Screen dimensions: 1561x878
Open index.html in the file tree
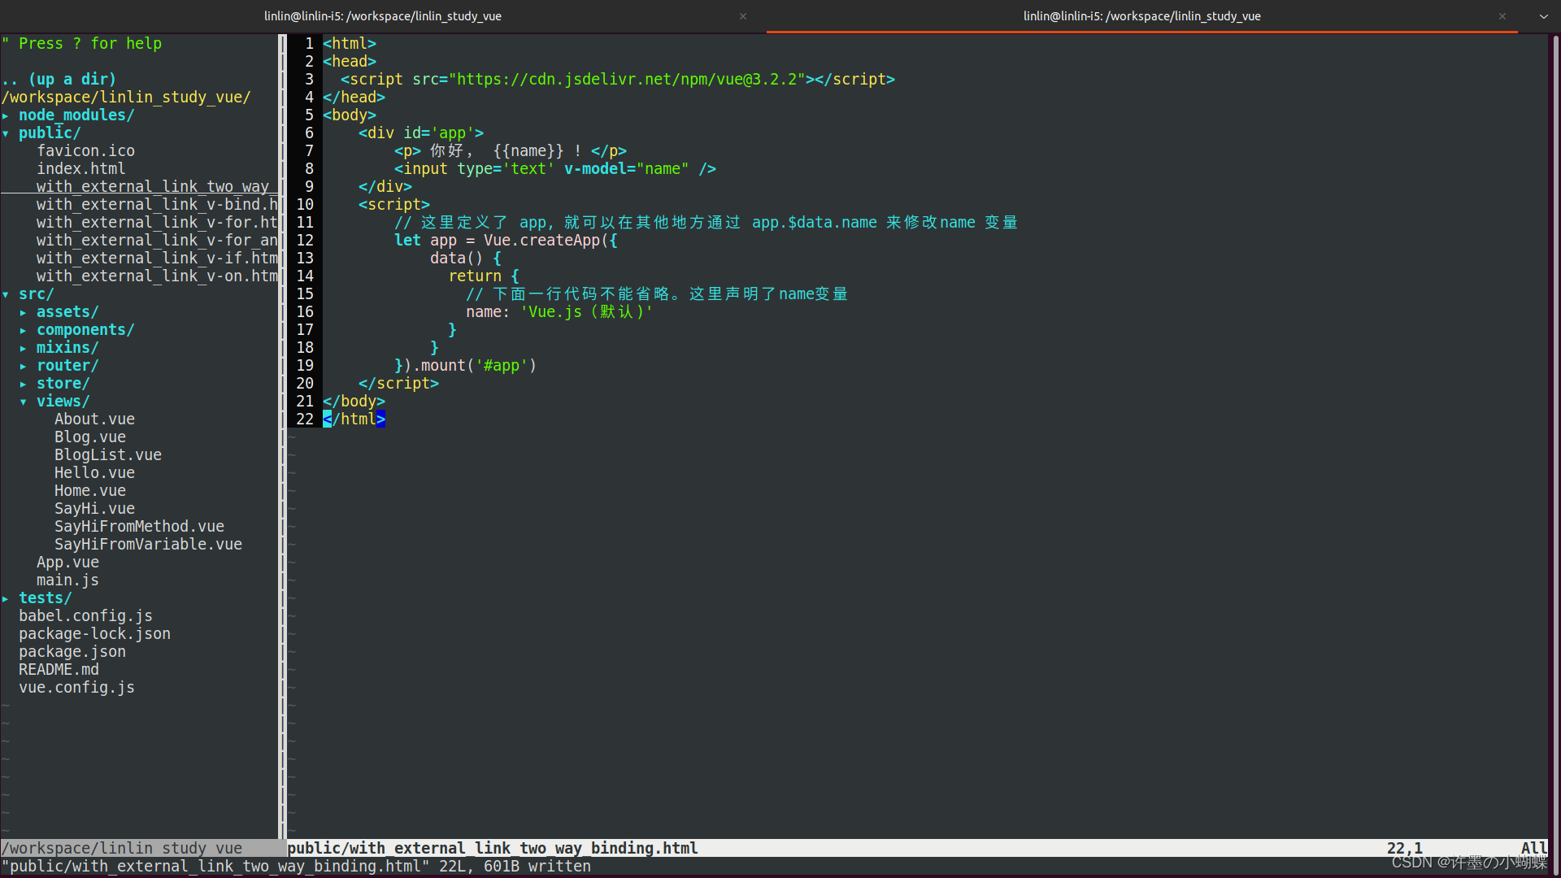coord(80,169)
